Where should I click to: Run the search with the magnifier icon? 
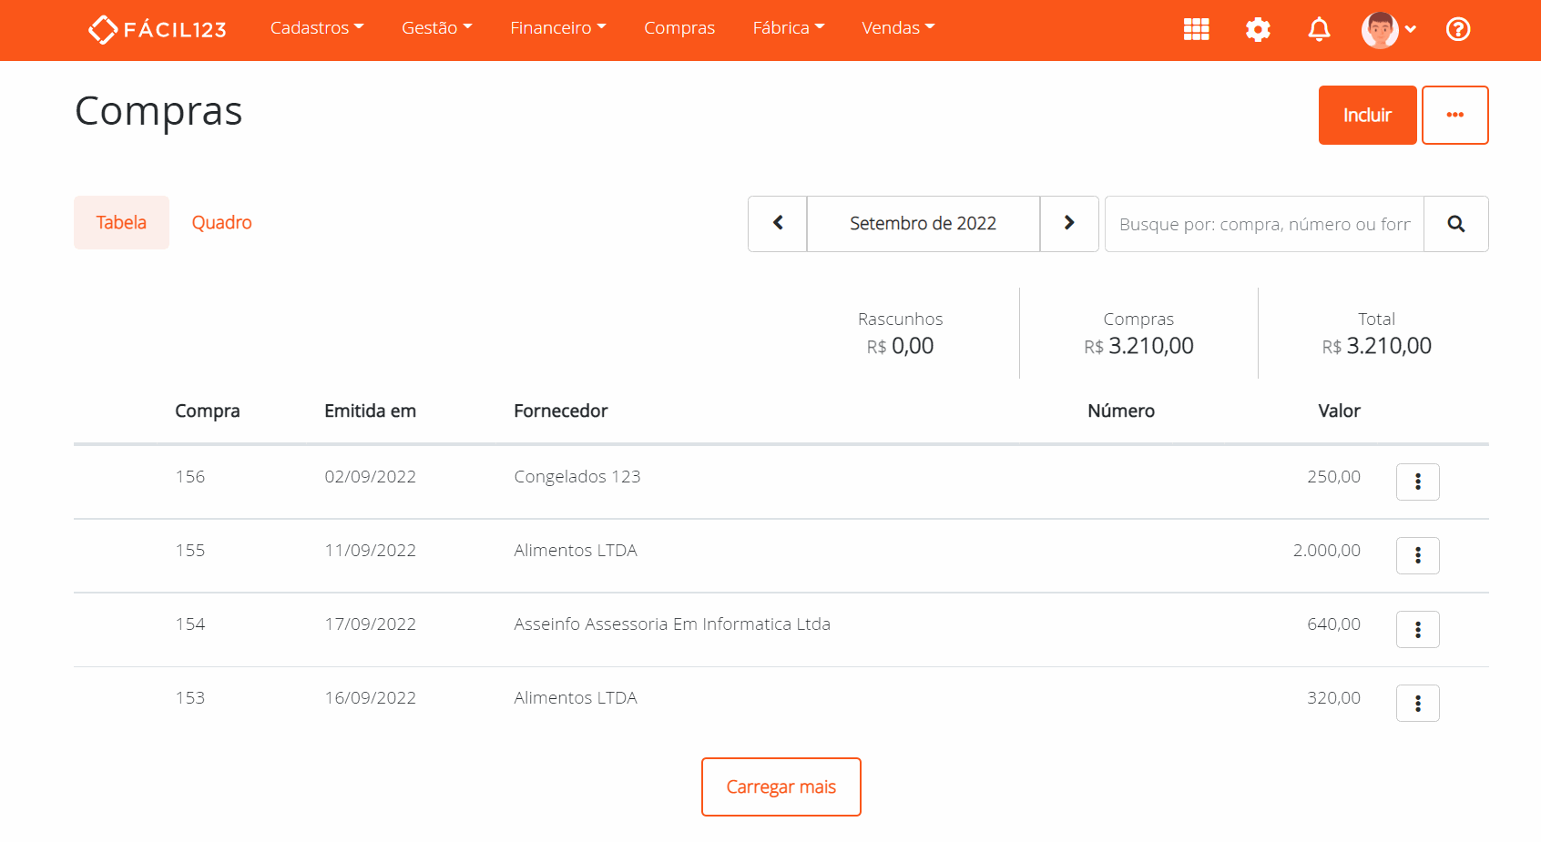click(x=1455, y=223)
